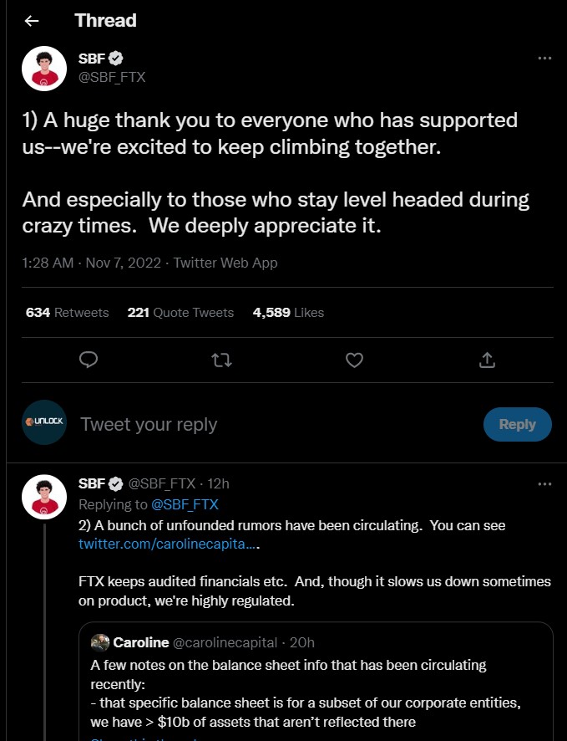
Task: Open the 221 Quote Tweets list
Action: pyautogui.click(x=180, y=312)
